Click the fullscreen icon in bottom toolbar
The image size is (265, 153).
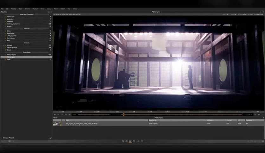pos(142,141)
